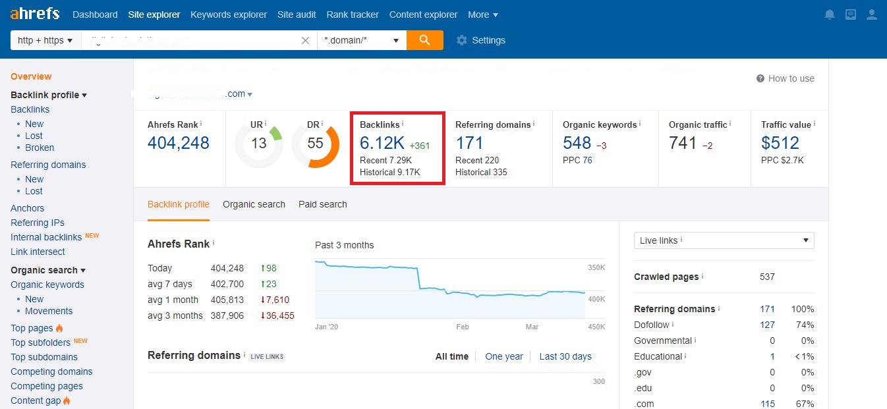This screenshot has width=887, height=409.
Task: Open Link intersect in sidebar
Action: click(38, 252)
